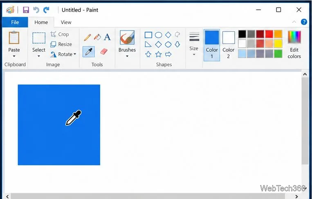This screenshot has height=199, width=312.
Task: Click the Redo arrow
Action: click(x=46, y=10)
